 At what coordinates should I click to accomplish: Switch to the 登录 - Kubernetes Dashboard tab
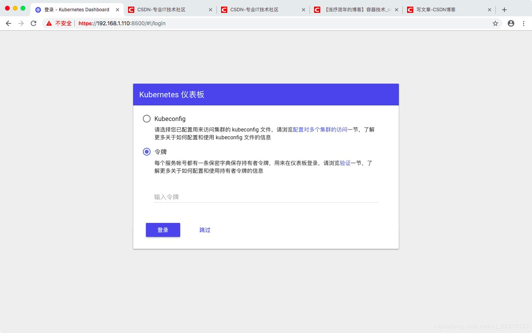tap(77, 10)
